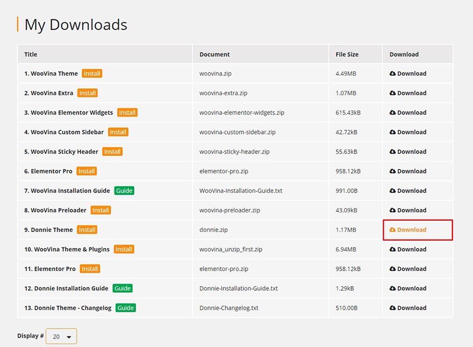Click the orange Download link text for donnie.zip
Image resolution: width=473 pixels, height=347 pixels.
coord(412,230)
